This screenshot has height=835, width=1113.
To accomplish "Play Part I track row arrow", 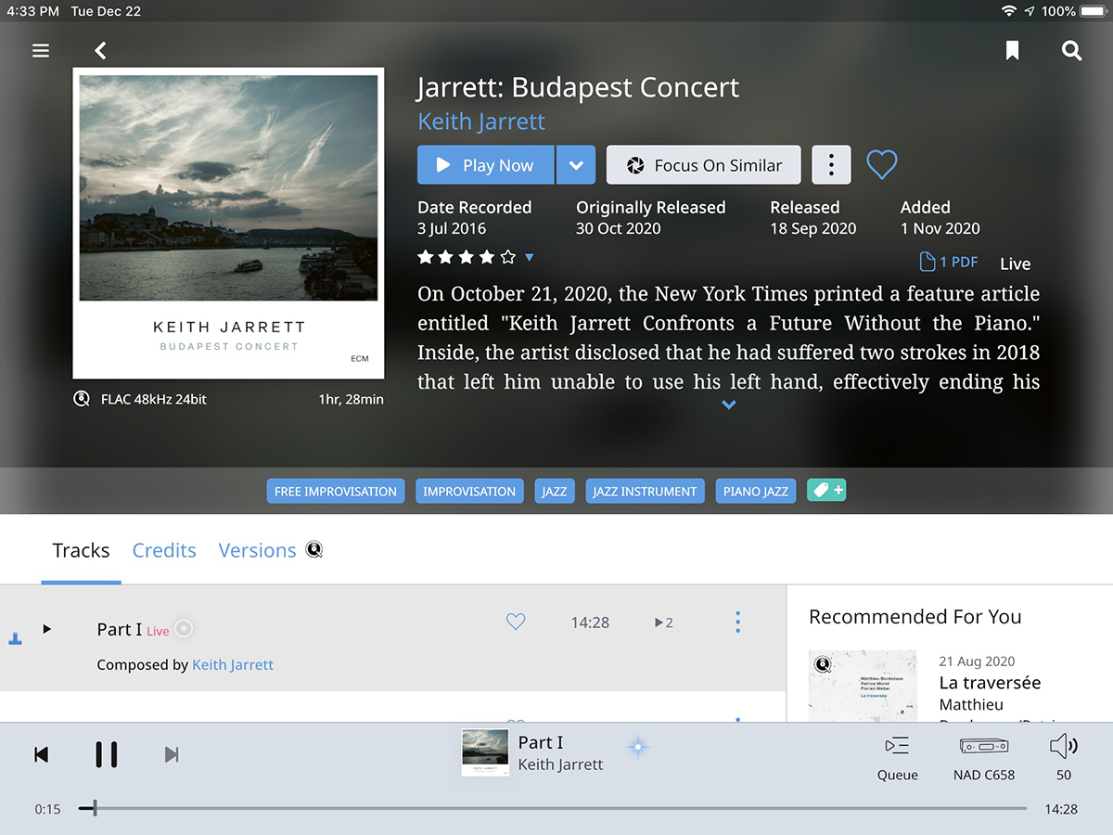I will click(46, 629).
